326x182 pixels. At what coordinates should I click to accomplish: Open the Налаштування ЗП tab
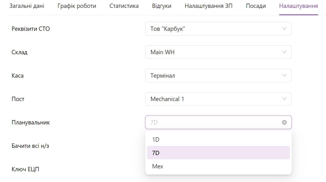tap(209, 6)
